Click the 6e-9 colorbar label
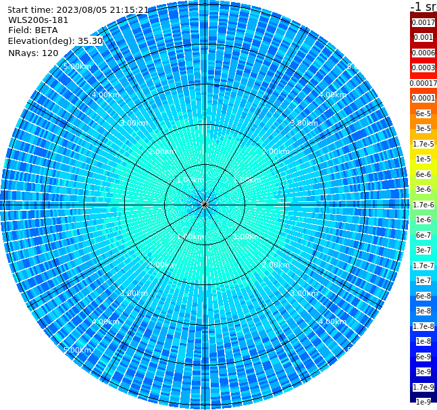Screen dimensions: 437x410 click(423, 357)
